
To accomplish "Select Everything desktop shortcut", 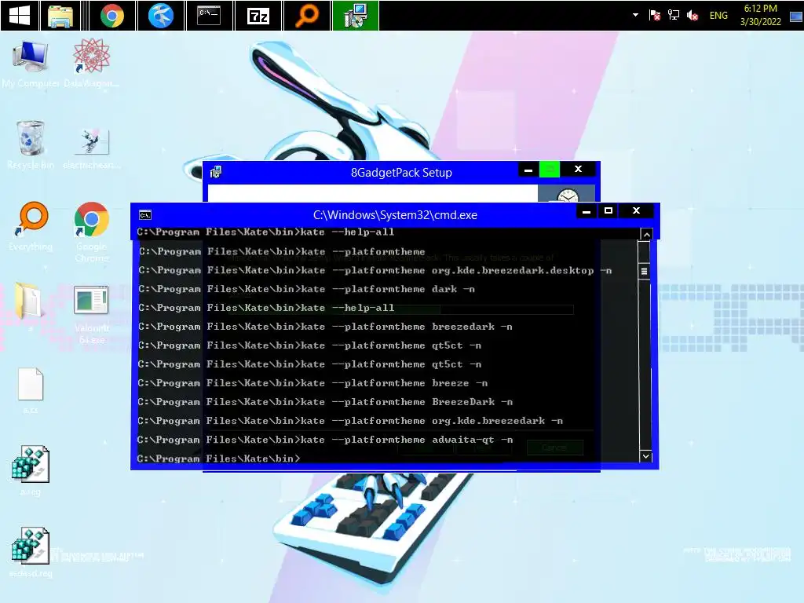I will 31,226.
